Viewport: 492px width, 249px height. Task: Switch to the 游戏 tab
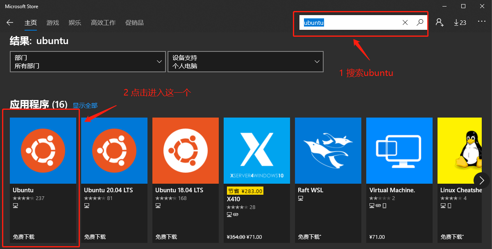coord(53,23)
